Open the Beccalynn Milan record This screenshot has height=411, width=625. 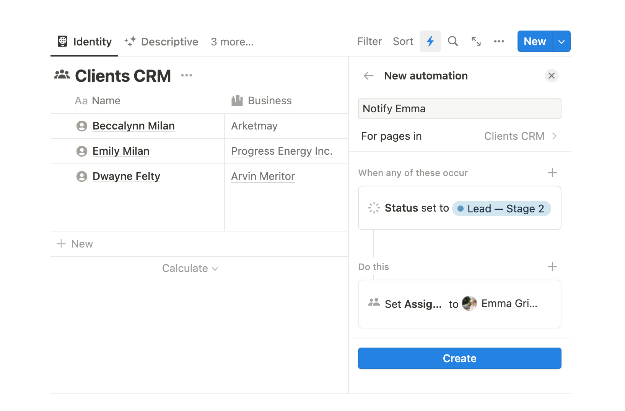(x=133, y=126)
